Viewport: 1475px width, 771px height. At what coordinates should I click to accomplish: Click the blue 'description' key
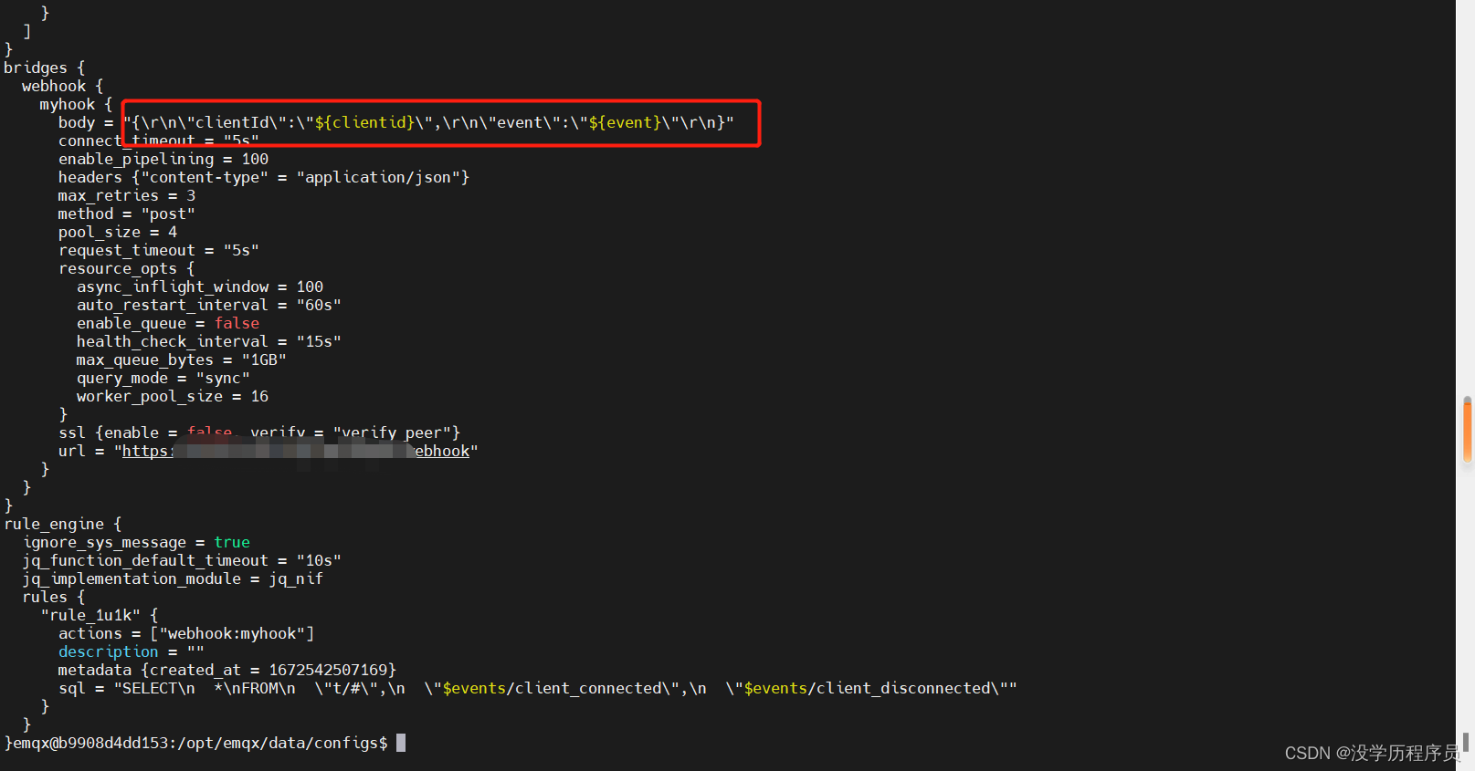click(109, 651)
